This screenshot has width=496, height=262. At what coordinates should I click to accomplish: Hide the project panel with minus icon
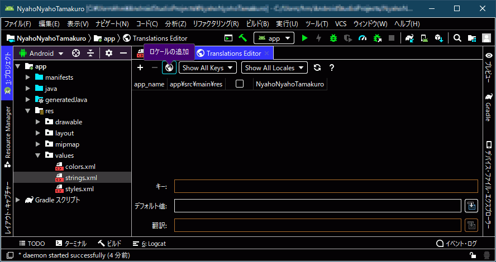tap(123, 54)
